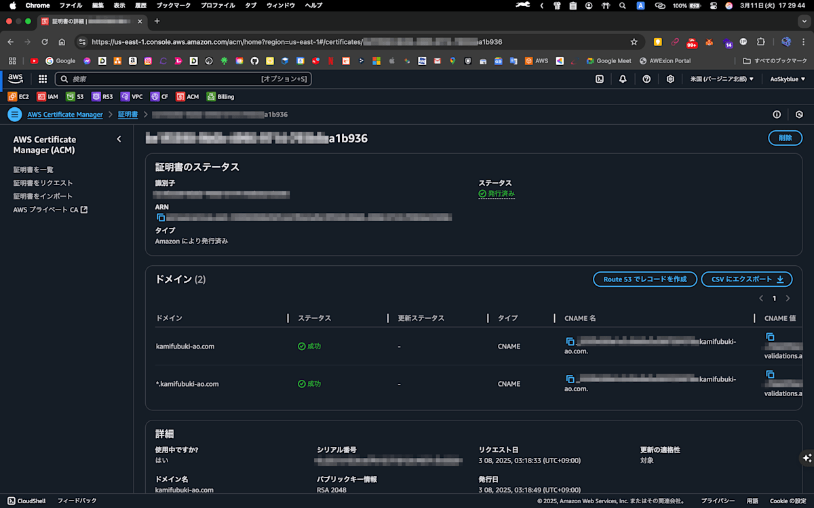Copy CNAME value for kamifubuki-ao.com row
The image size is (814, 508).
770,336
